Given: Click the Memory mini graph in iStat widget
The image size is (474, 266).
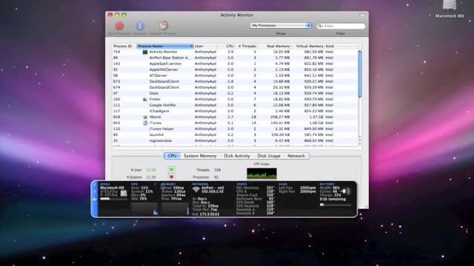Looking at the screenshot, I should 175,208.
